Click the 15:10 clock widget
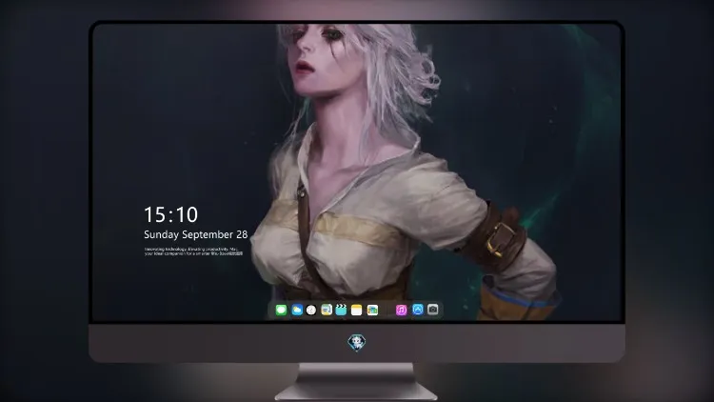This screenshot has height=402, width=714. click(170, 214)
